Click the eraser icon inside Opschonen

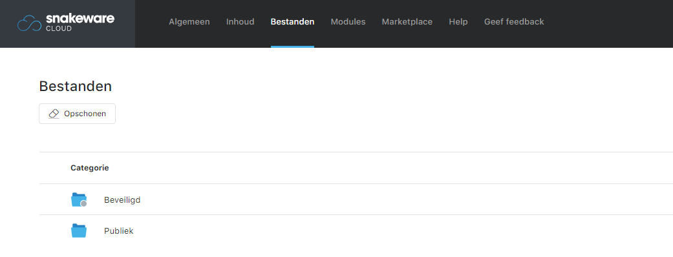(54, 114)
